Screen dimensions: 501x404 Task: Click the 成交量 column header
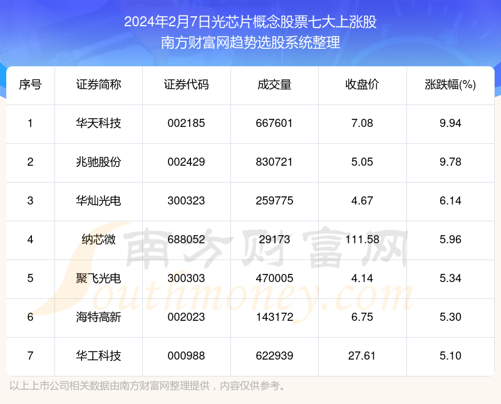pyautogui.click(x=274, y=85)
